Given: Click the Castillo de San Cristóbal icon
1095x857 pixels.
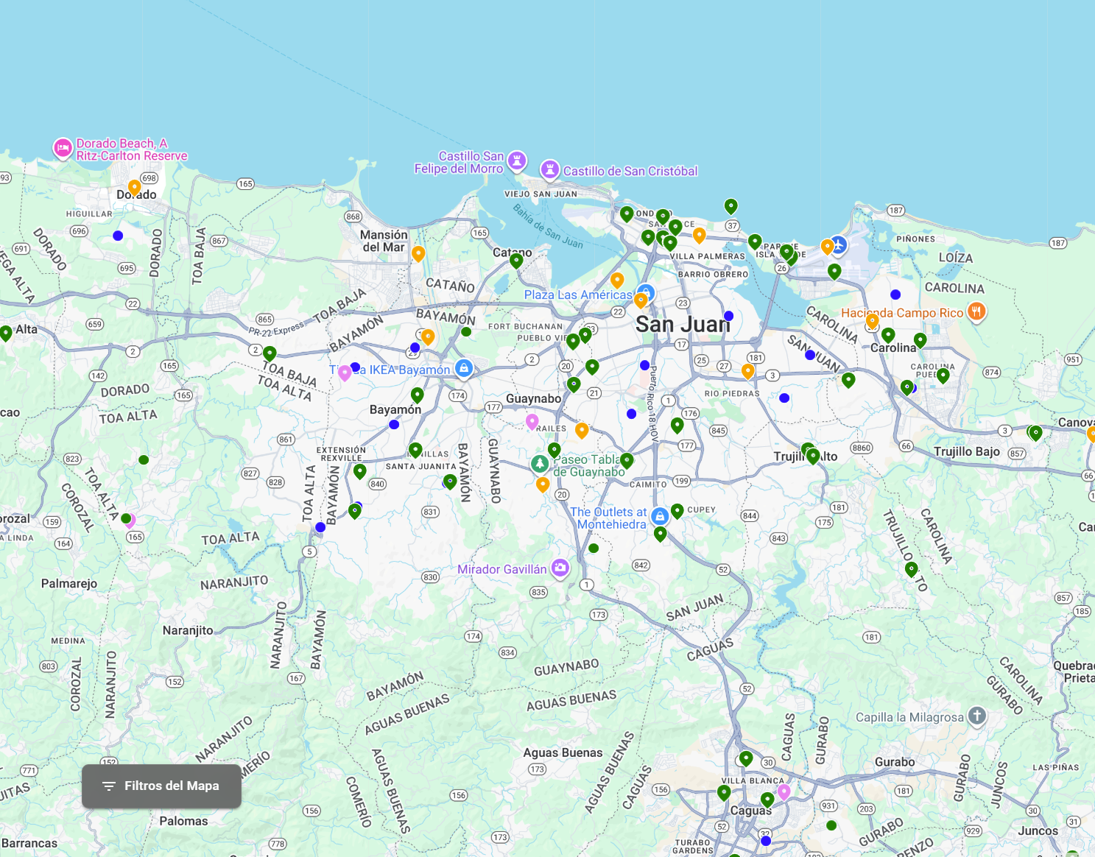Looking at the screenshot, I should 549,170.
